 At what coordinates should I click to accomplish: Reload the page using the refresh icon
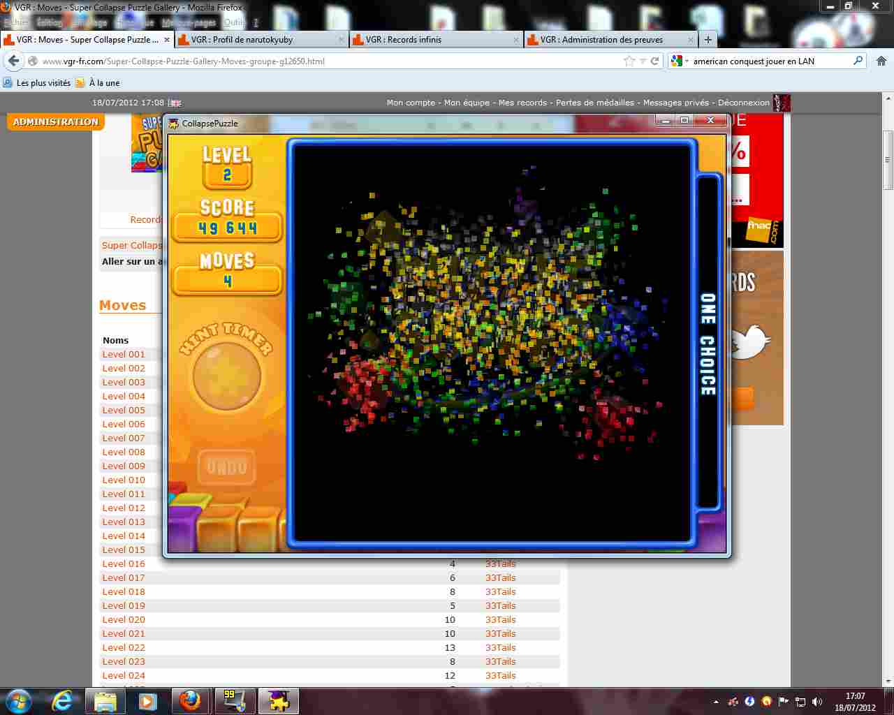pos(655,61)
